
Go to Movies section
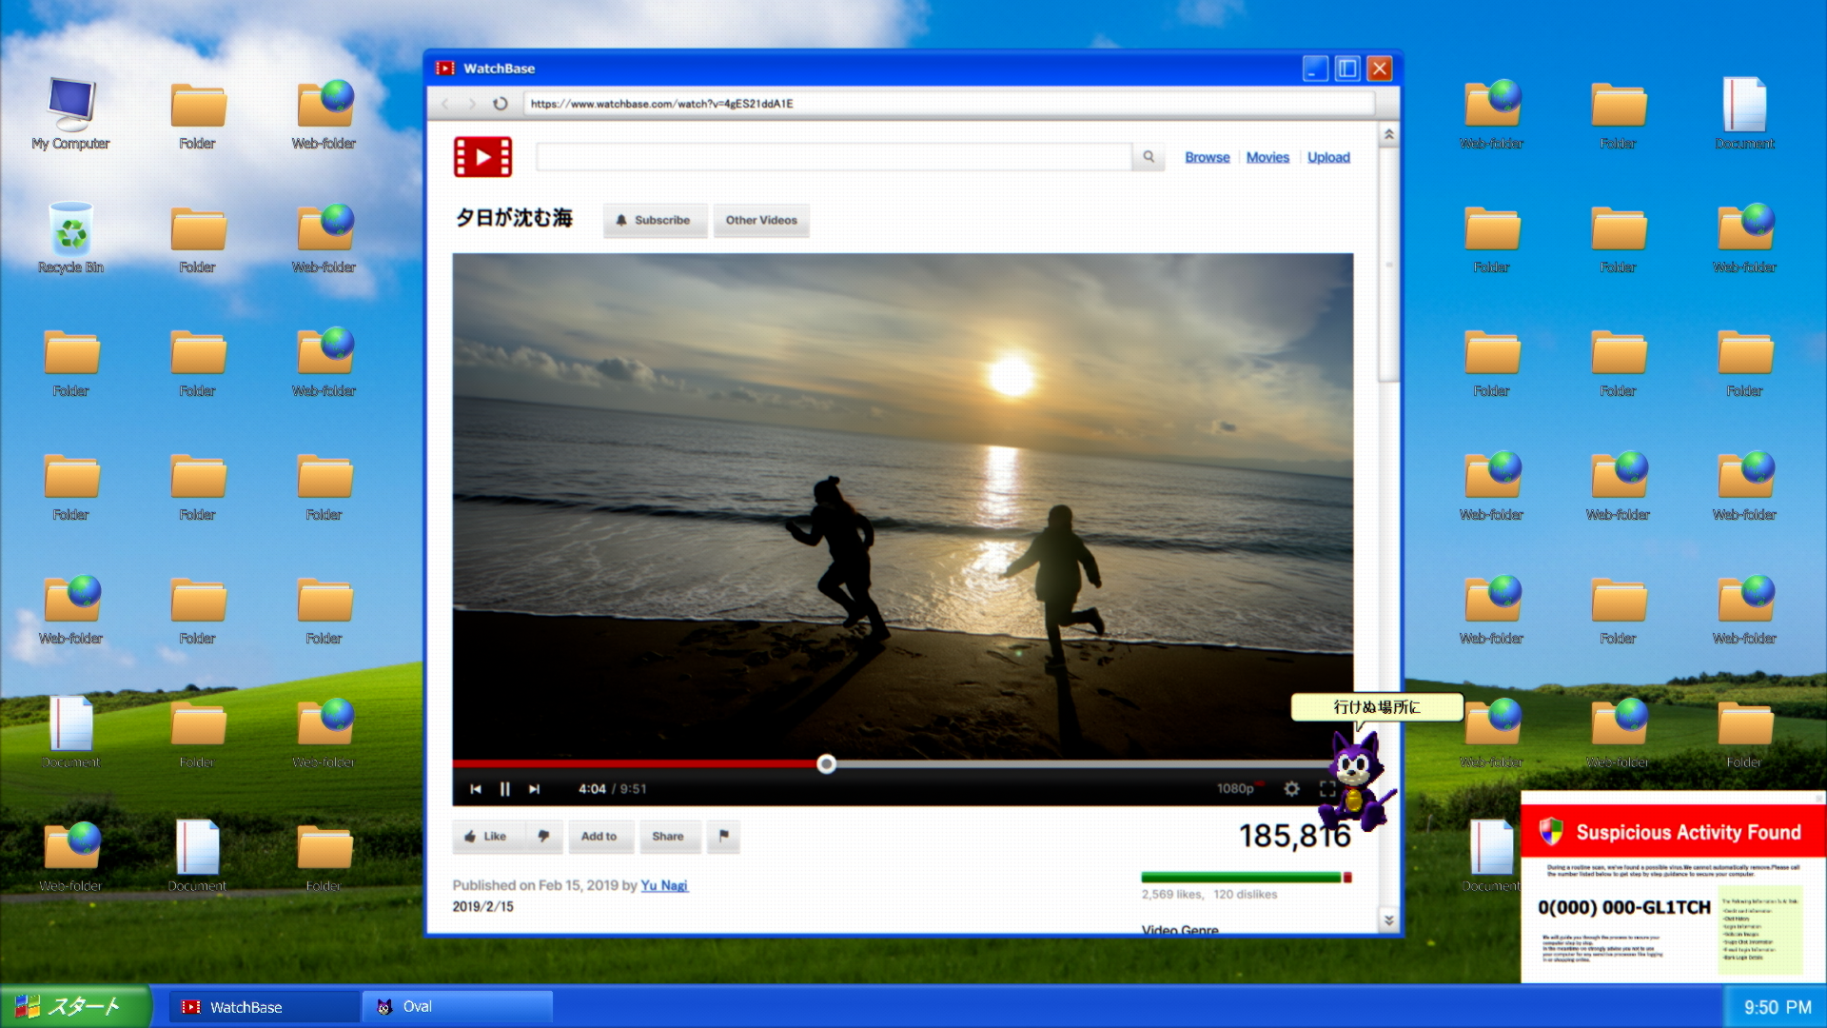[1267, 158]
